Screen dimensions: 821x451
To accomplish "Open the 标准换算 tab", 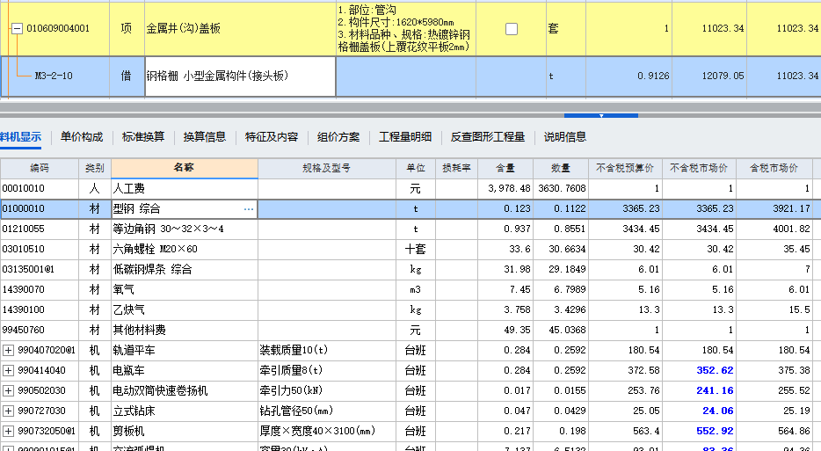I will point(143,137).
